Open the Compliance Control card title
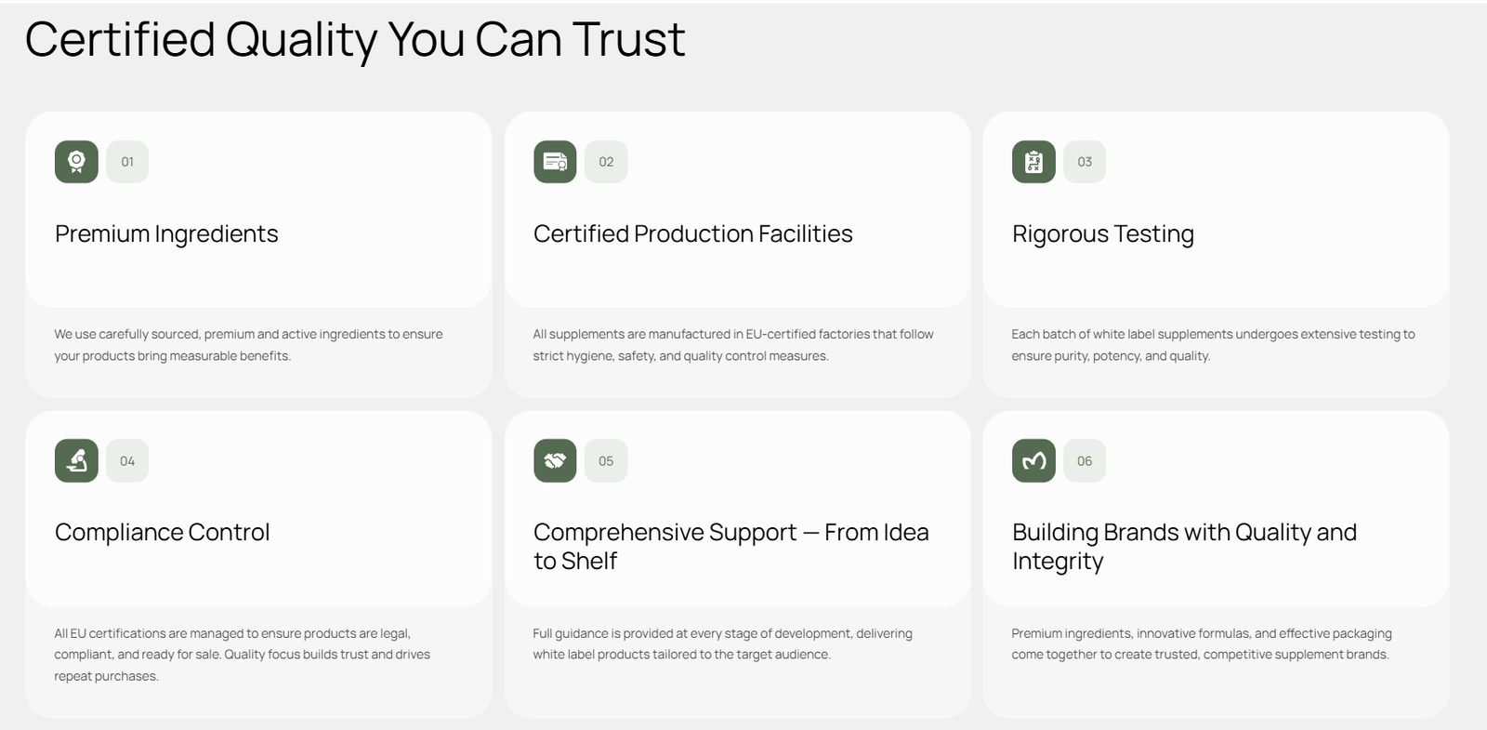Image resolution: width=1487 pixels, height=730 pixels. 162,532
